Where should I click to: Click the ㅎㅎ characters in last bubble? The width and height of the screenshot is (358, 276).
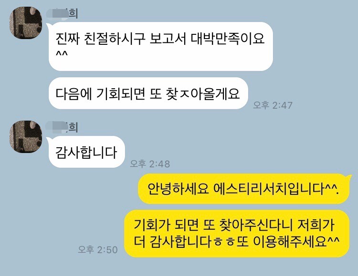[224, 243]
